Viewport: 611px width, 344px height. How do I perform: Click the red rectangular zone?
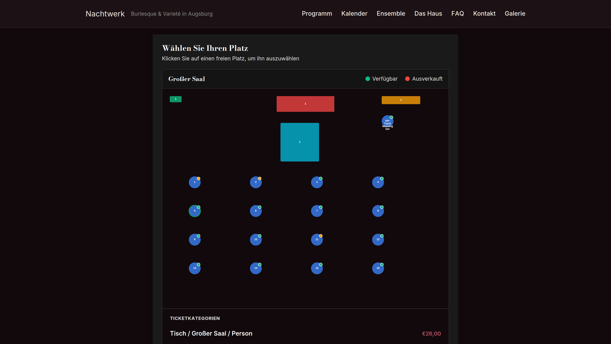(x=305, y=104)
